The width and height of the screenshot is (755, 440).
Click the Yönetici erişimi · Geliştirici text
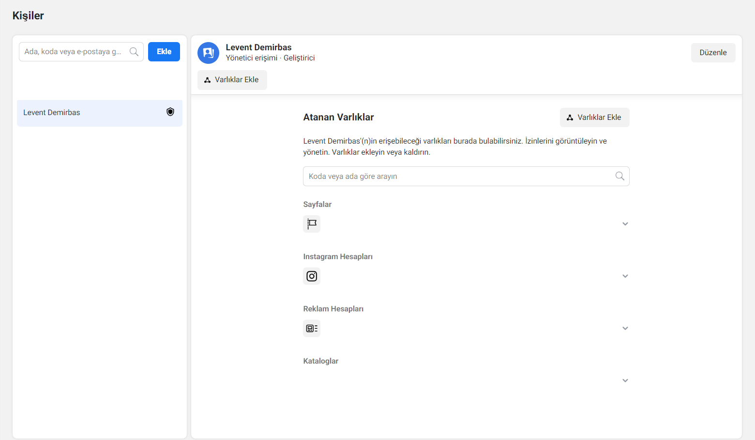click(x=270, y=58)
